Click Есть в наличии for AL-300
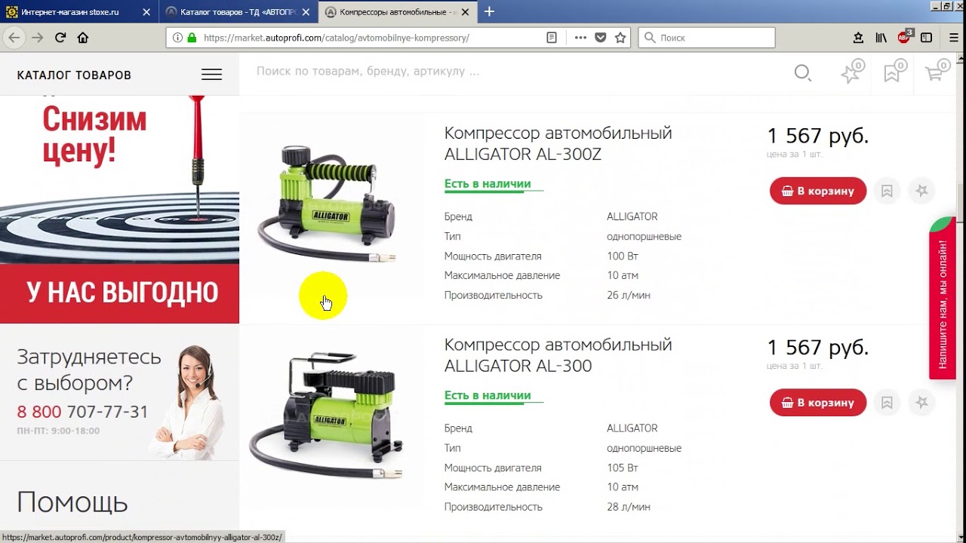Screen dimensions: 966x543 488,396
